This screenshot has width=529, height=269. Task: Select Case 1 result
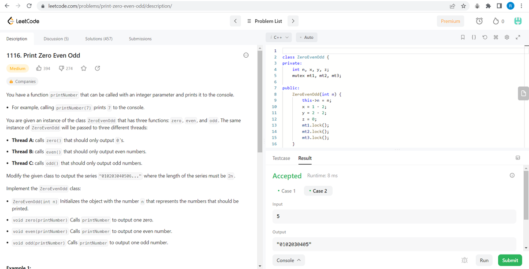coord(287,191)
